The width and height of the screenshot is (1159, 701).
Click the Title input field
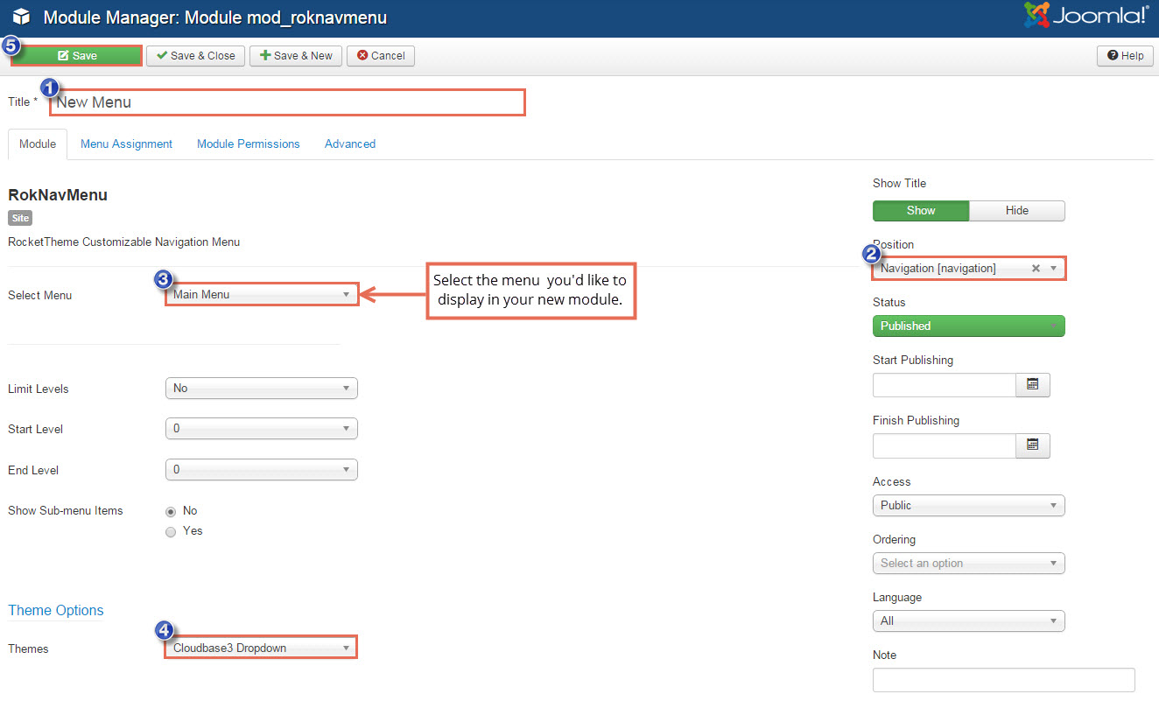[288, 102]
